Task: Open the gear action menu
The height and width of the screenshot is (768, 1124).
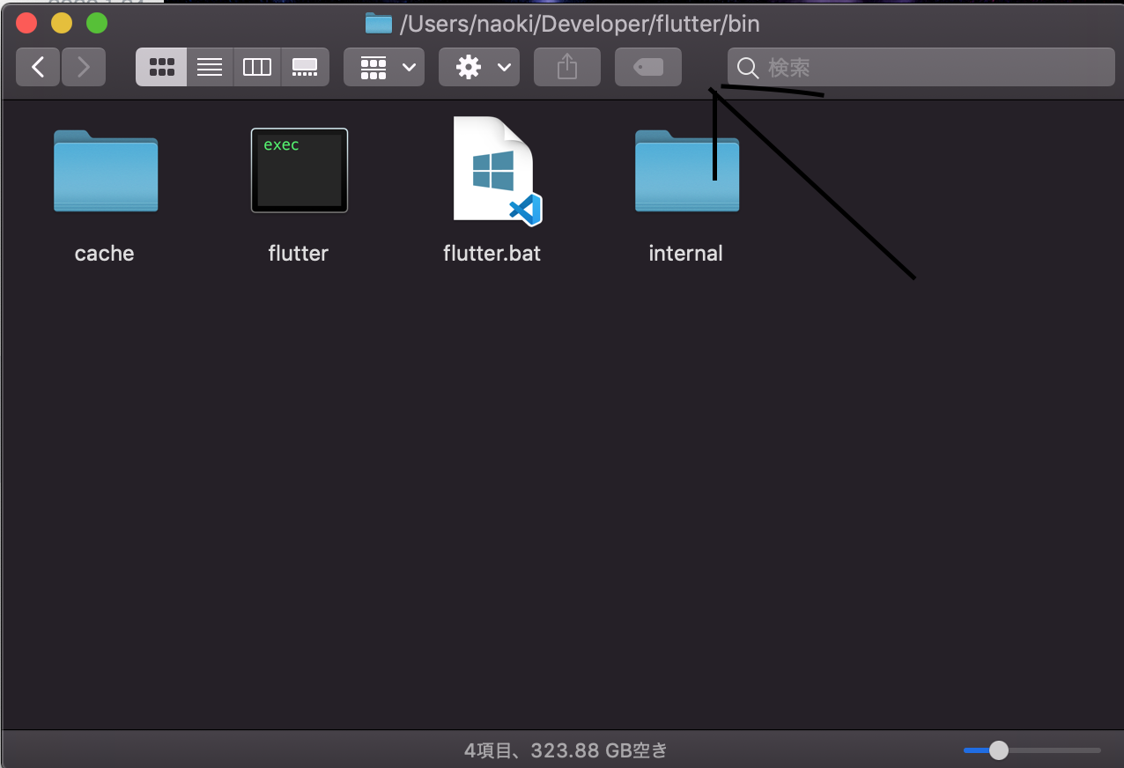Action: [479, 67]
